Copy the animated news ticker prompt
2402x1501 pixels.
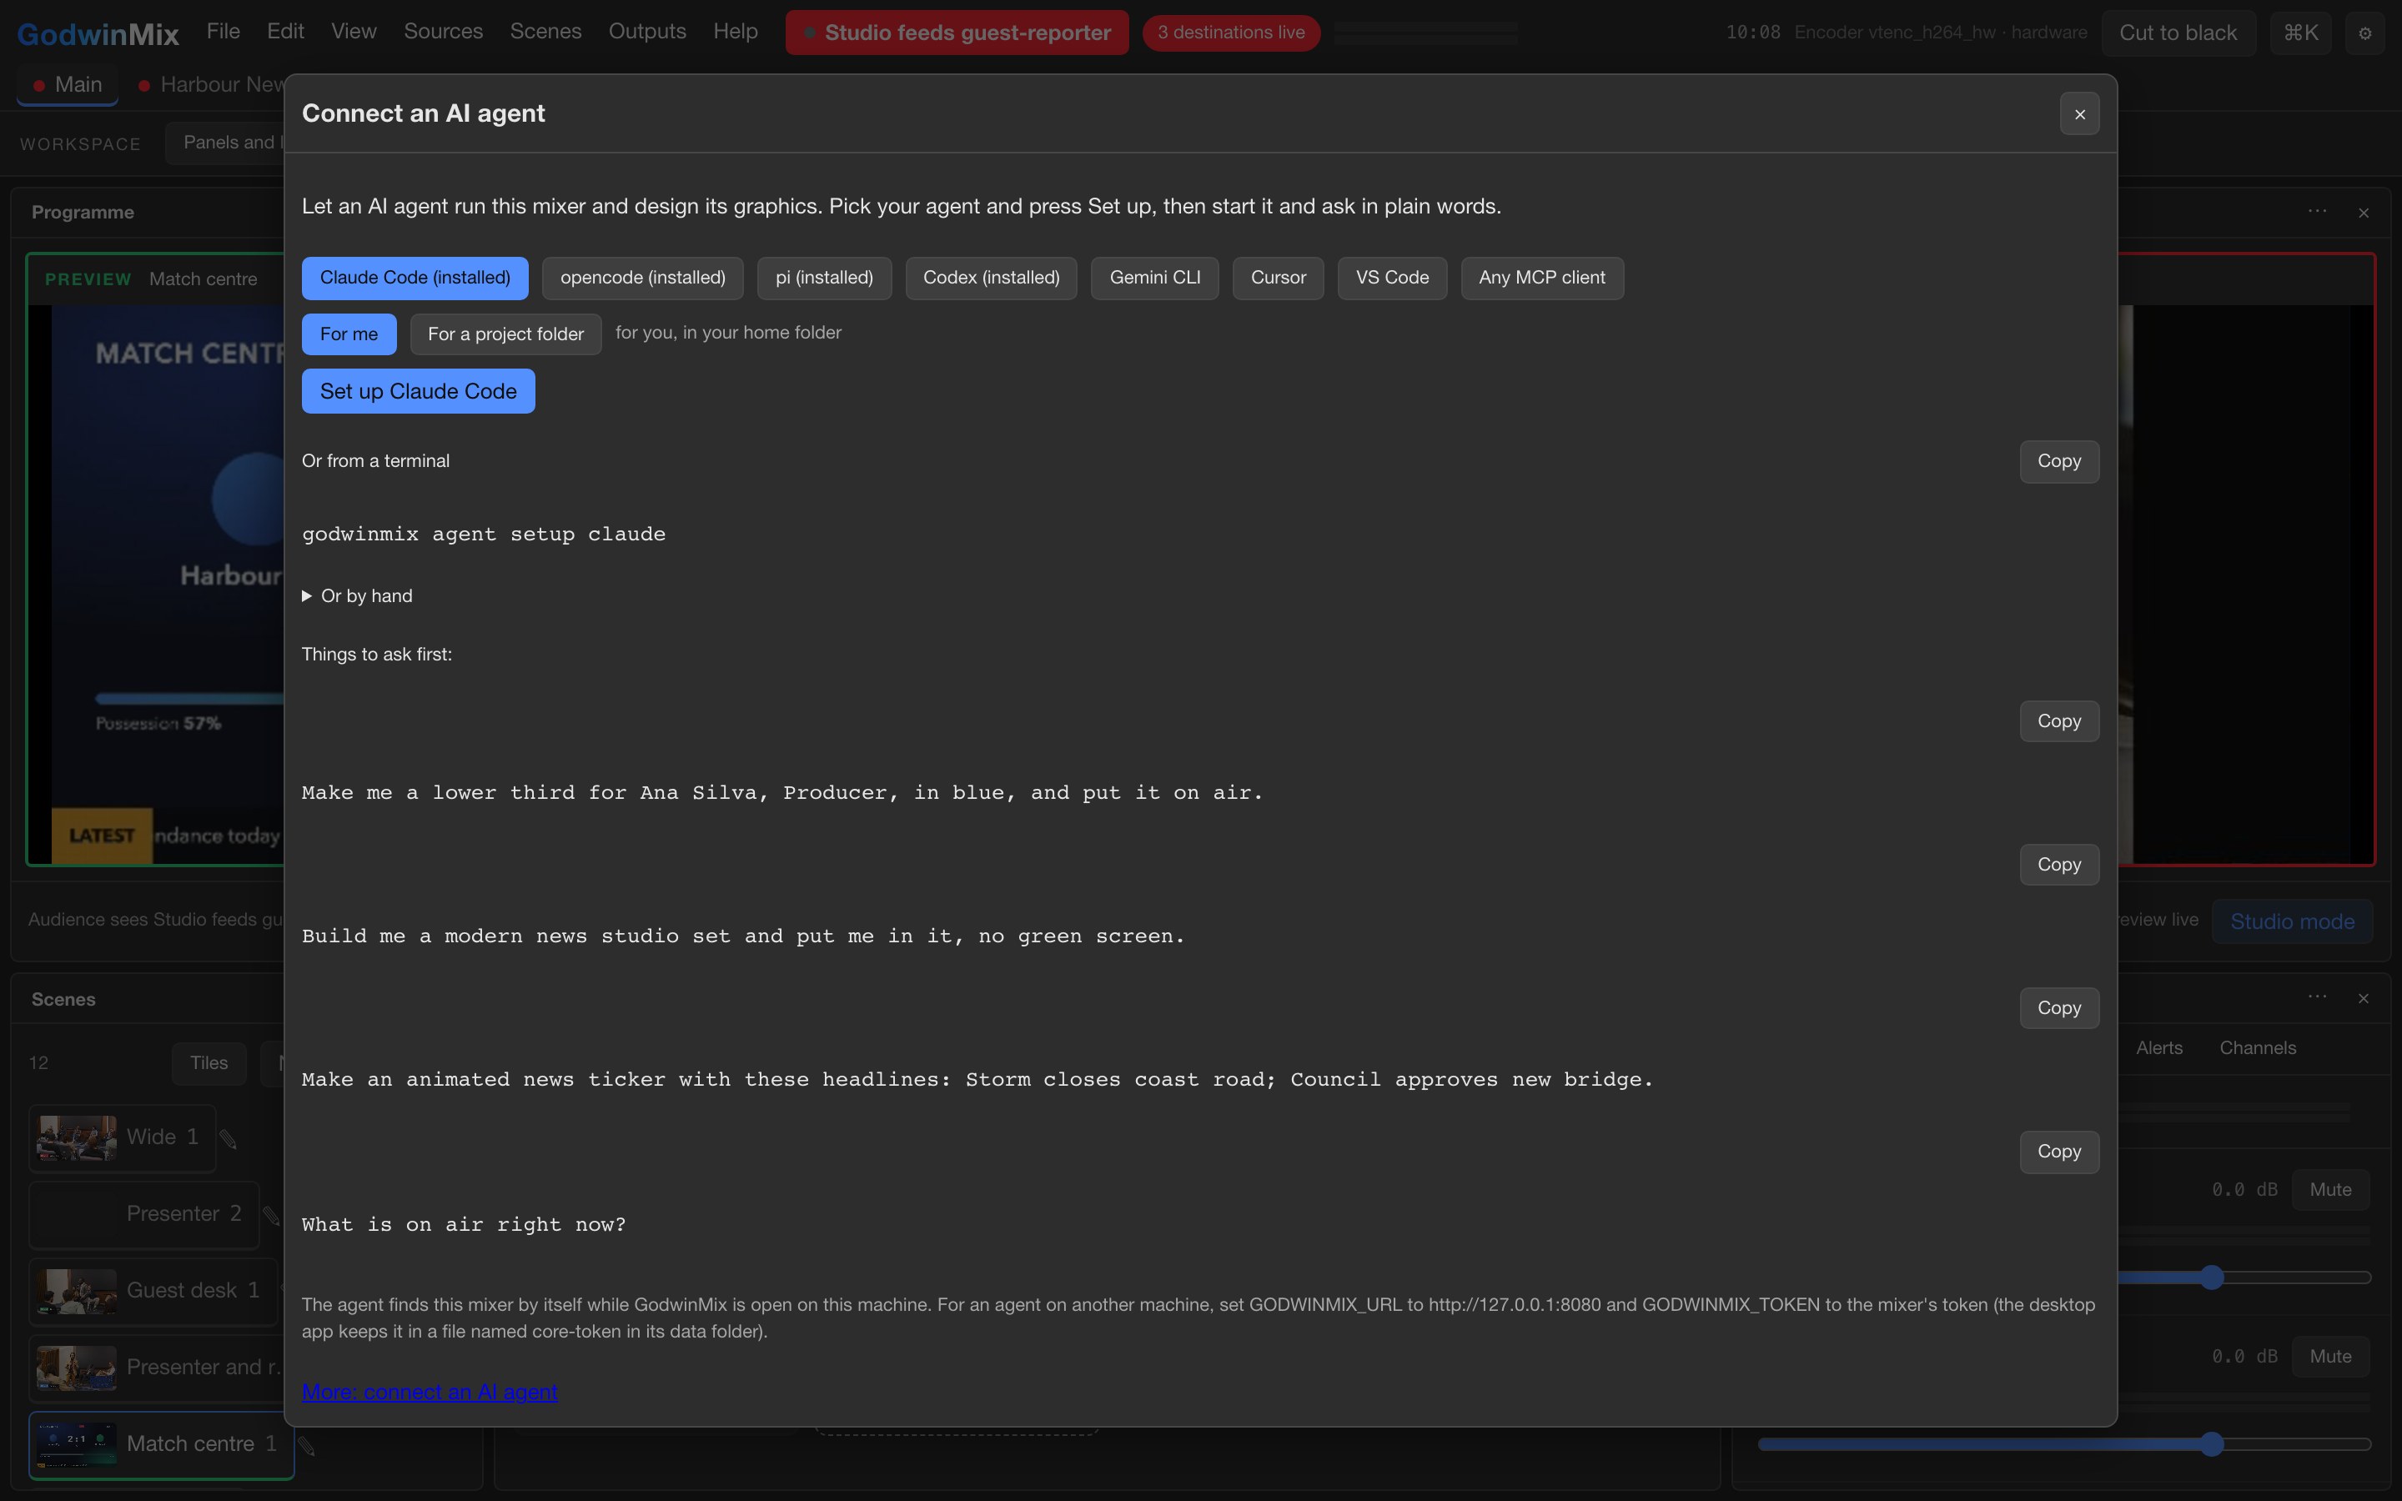[x=2058, y=1009]
